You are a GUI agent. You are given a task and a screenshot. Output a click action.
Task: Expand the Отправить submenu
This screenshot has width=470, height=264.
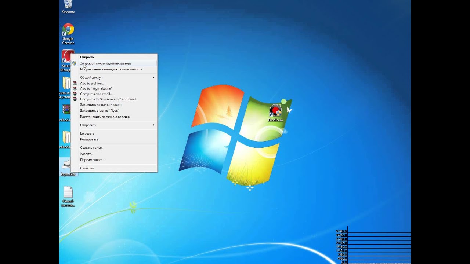pyautogui.click(x=114, y=125)
